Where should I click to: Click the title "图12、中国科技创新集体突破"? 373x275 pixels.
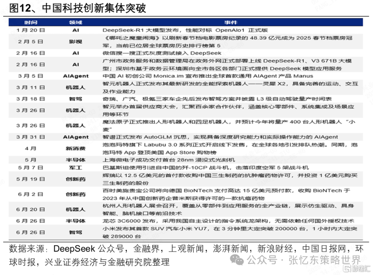[x=78, y=8]
